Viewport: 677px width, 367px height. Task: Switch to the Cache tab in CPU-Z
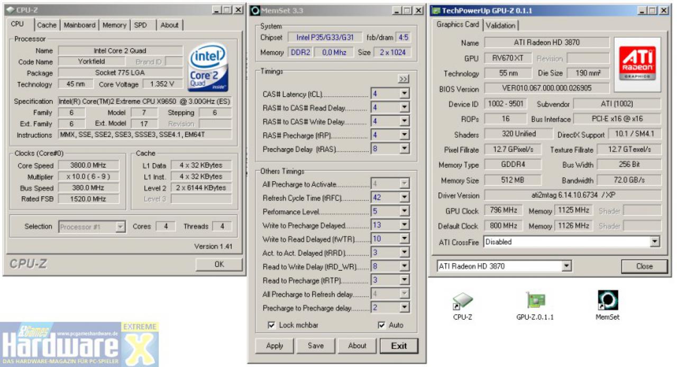[x=47, y=25]
